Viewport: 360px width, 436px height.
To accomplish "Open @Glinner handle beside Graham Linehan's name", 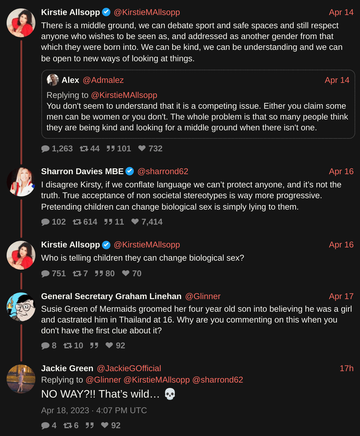I will click(x=203, y=296).
